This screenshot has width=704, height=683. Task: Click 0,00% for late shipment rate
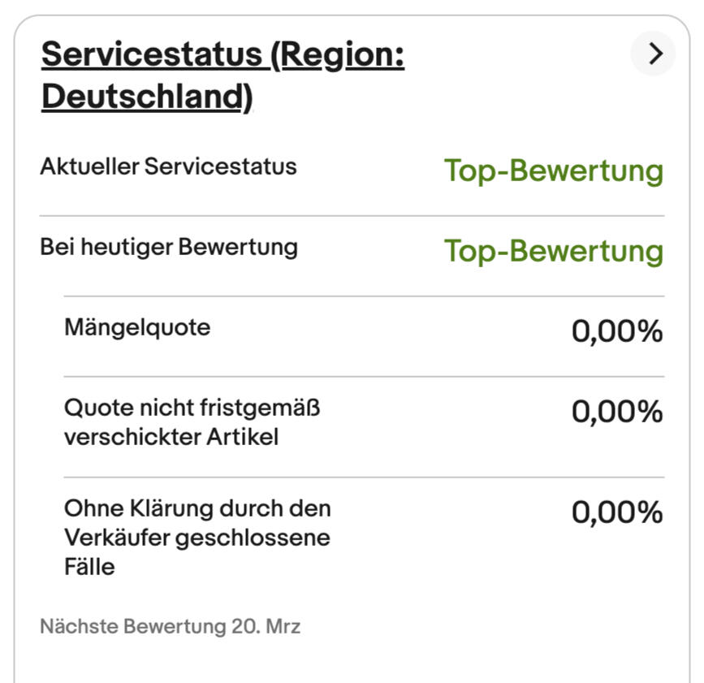pos(617,413)
